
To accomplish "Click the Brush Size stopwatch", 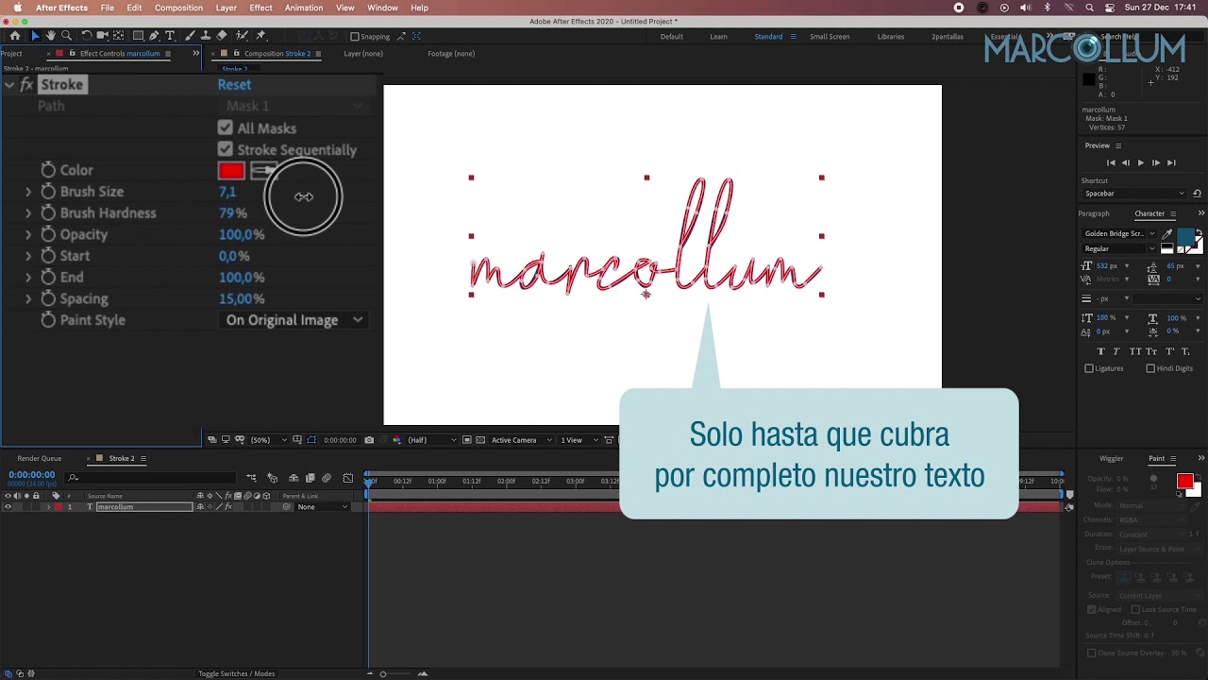I will coord(48,192).
